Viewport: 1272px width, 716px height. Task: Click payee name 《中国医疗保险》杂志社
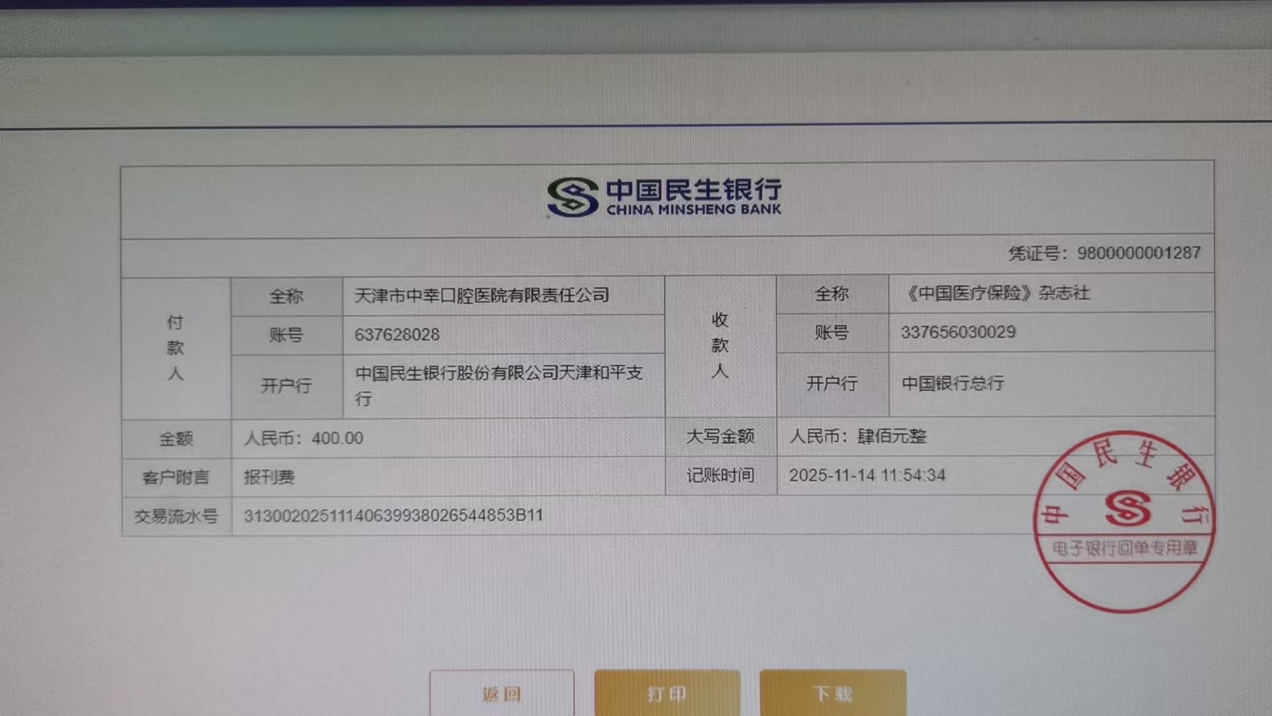(x=997, y=293)
